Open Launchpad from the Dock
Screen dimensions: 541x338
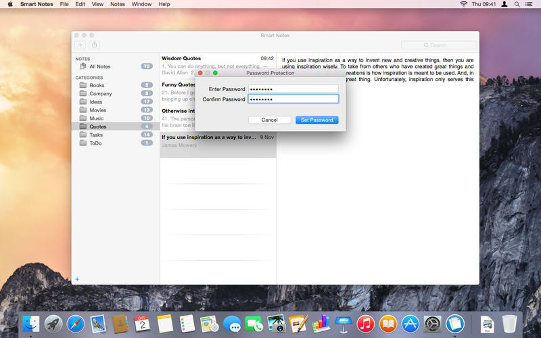(53, 324)
